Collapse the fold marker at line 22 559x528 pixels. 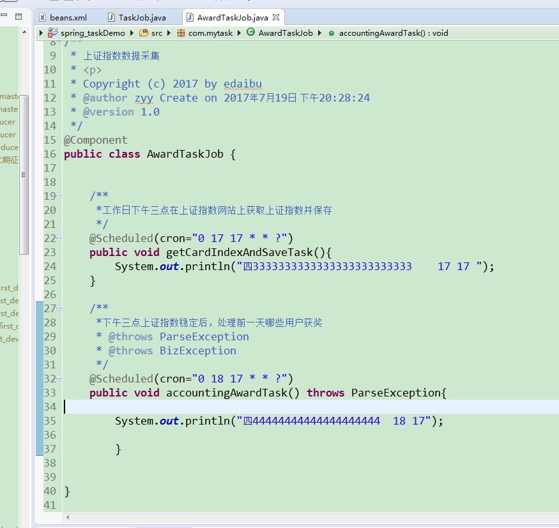point(59,238)
